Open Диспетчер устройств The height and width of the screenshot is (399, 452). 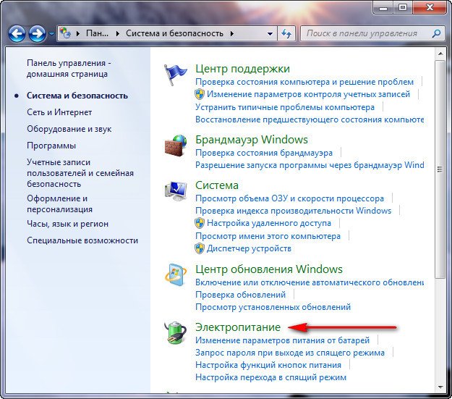[249, 248]
